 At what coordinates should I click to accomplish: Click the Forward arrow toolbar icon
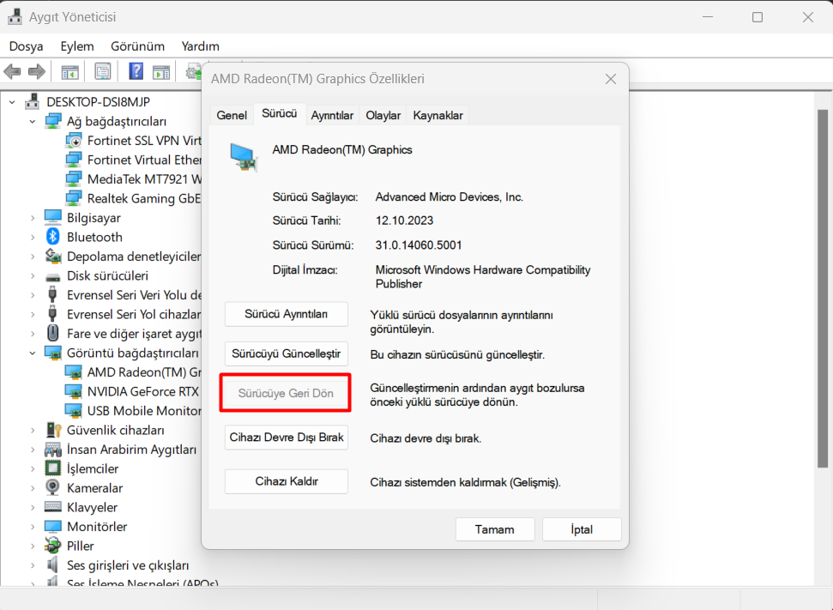tap(37, 71)
